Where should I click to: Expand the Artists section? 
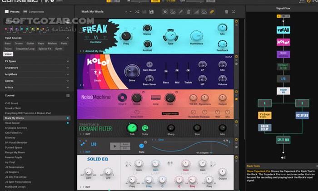pos(68,88)
